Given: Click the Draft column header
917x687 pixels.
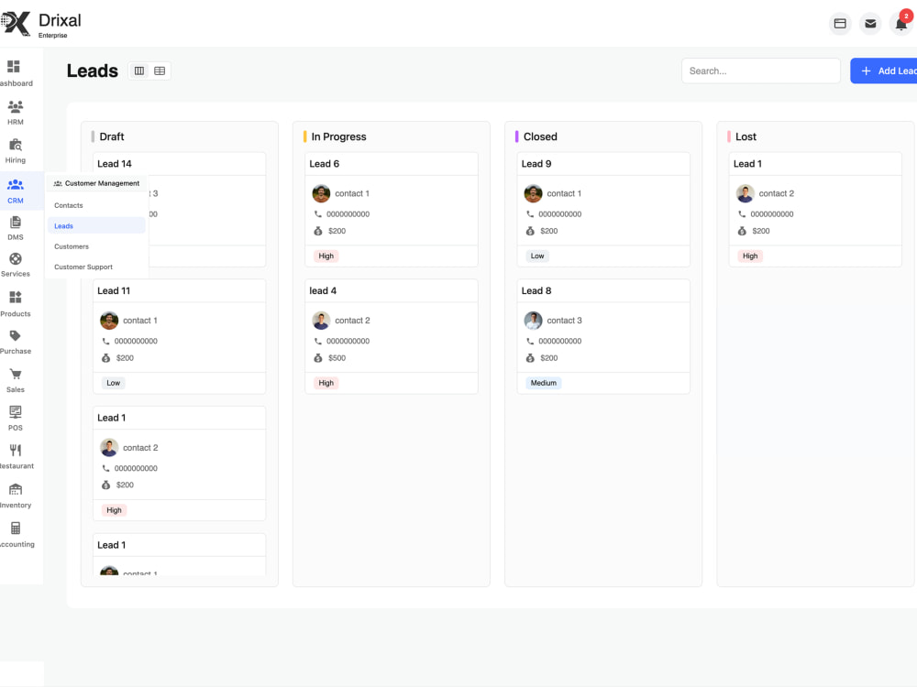Looking at the screenshot, I should [x=112, y=136].
